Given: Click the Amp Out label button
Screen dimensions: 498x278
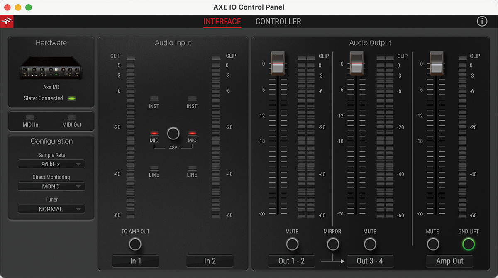Looking at the screenshot, I should 449,261.
